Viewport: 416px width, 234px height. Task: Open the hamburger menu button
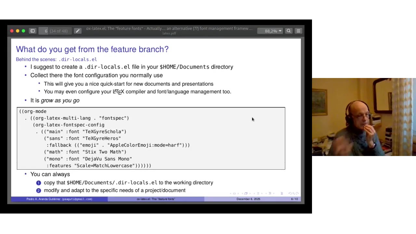click(298, 31)
